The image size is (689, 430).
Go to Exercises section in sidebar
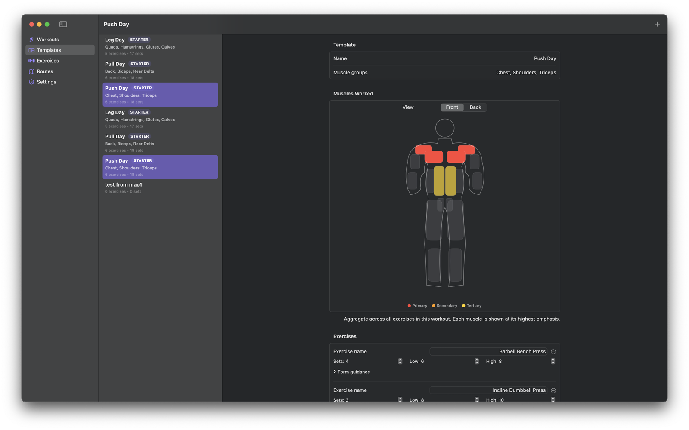(x=60, y=61)
